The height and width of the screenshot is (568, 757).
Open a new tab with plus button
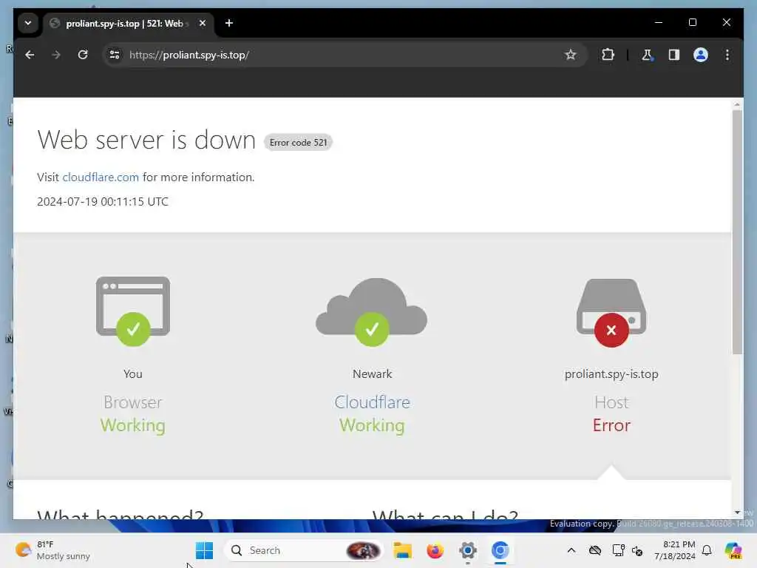pyautogui.click(x=229, y=23)
